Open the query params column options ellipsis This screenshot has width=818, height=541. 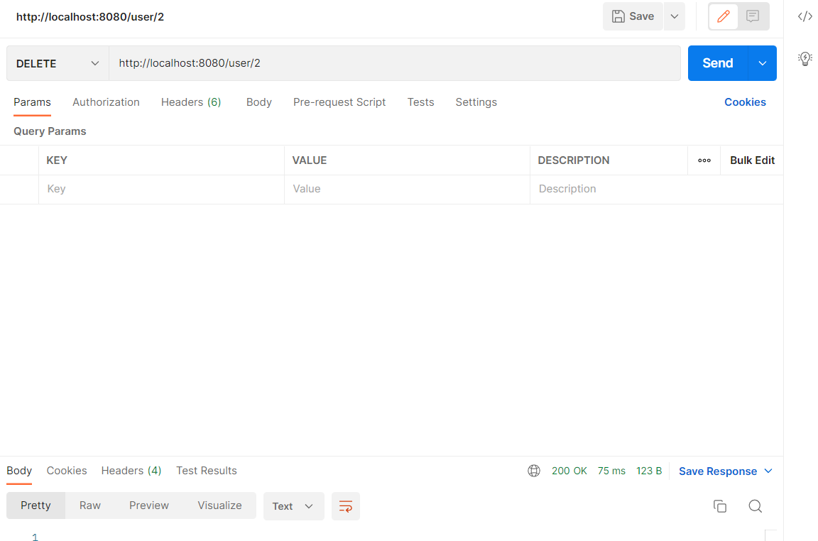coord(704,160)
